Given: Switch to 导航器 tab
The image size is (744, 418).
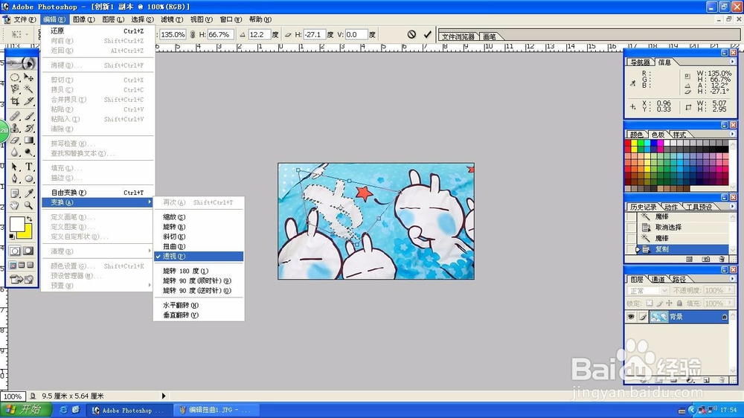Looking at the screenshot, I should point(640,62).
